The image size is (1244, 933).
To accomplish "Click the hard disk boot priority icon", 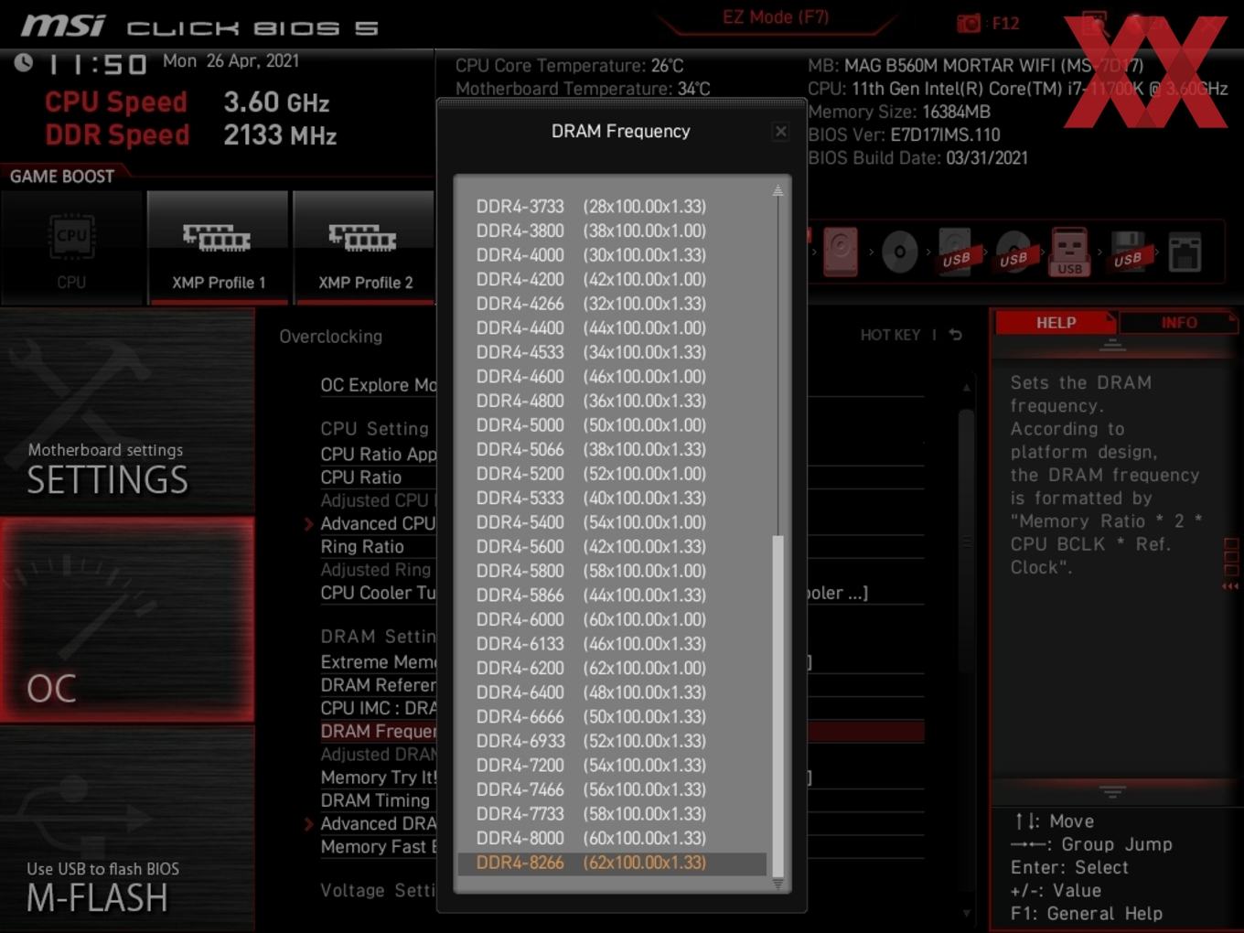I will coord(841,252).
